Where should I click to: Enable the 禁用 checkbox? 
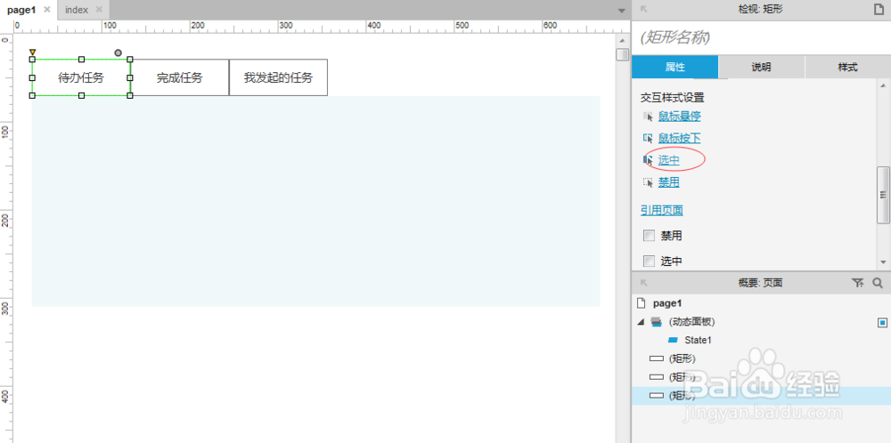coord(649,236)
